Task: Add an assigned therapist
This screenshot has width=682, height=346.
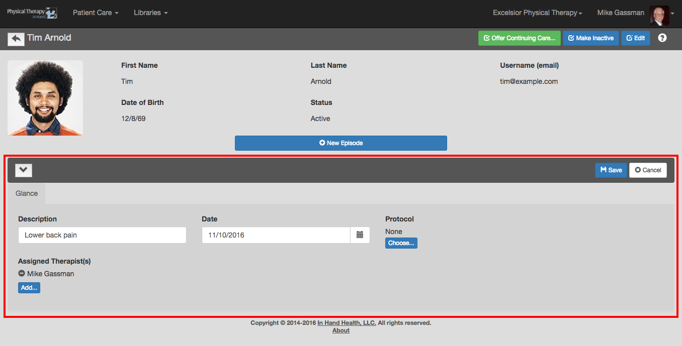Action: (x=29, y=288)
